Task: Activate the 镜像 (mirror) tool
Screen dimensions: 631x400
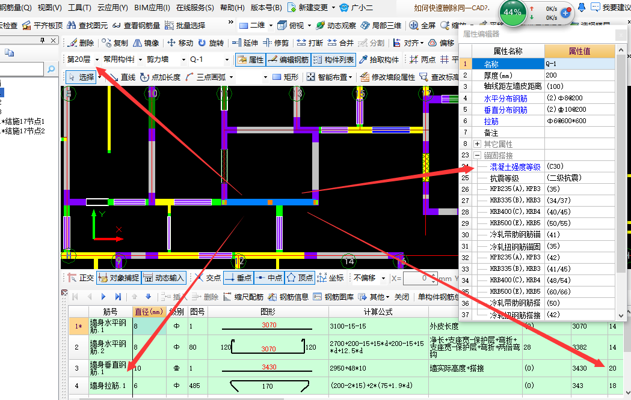Action: [x=146, y=43]
